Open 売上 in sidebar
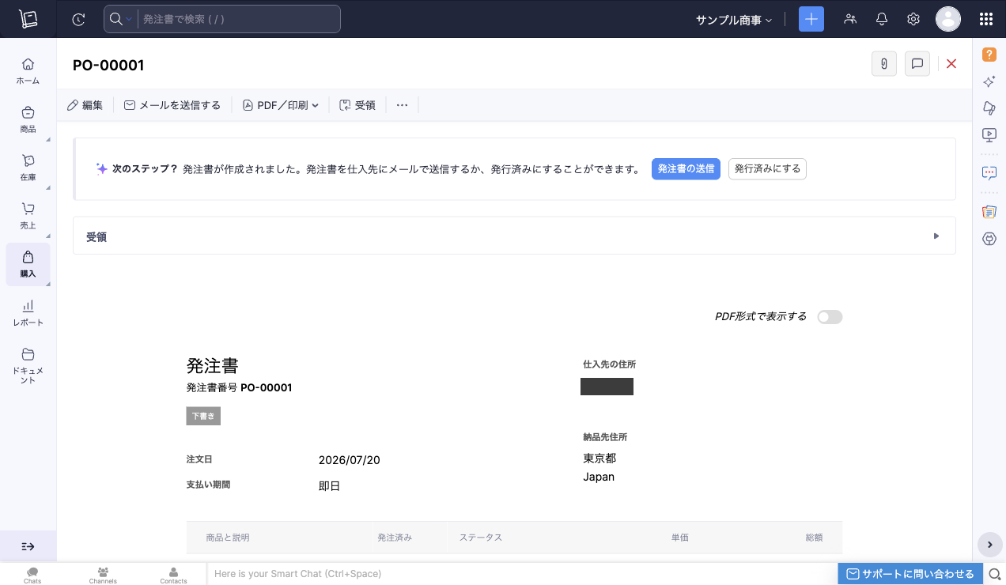The height and width of the screenshot is (585, 1006). point(28,215)
